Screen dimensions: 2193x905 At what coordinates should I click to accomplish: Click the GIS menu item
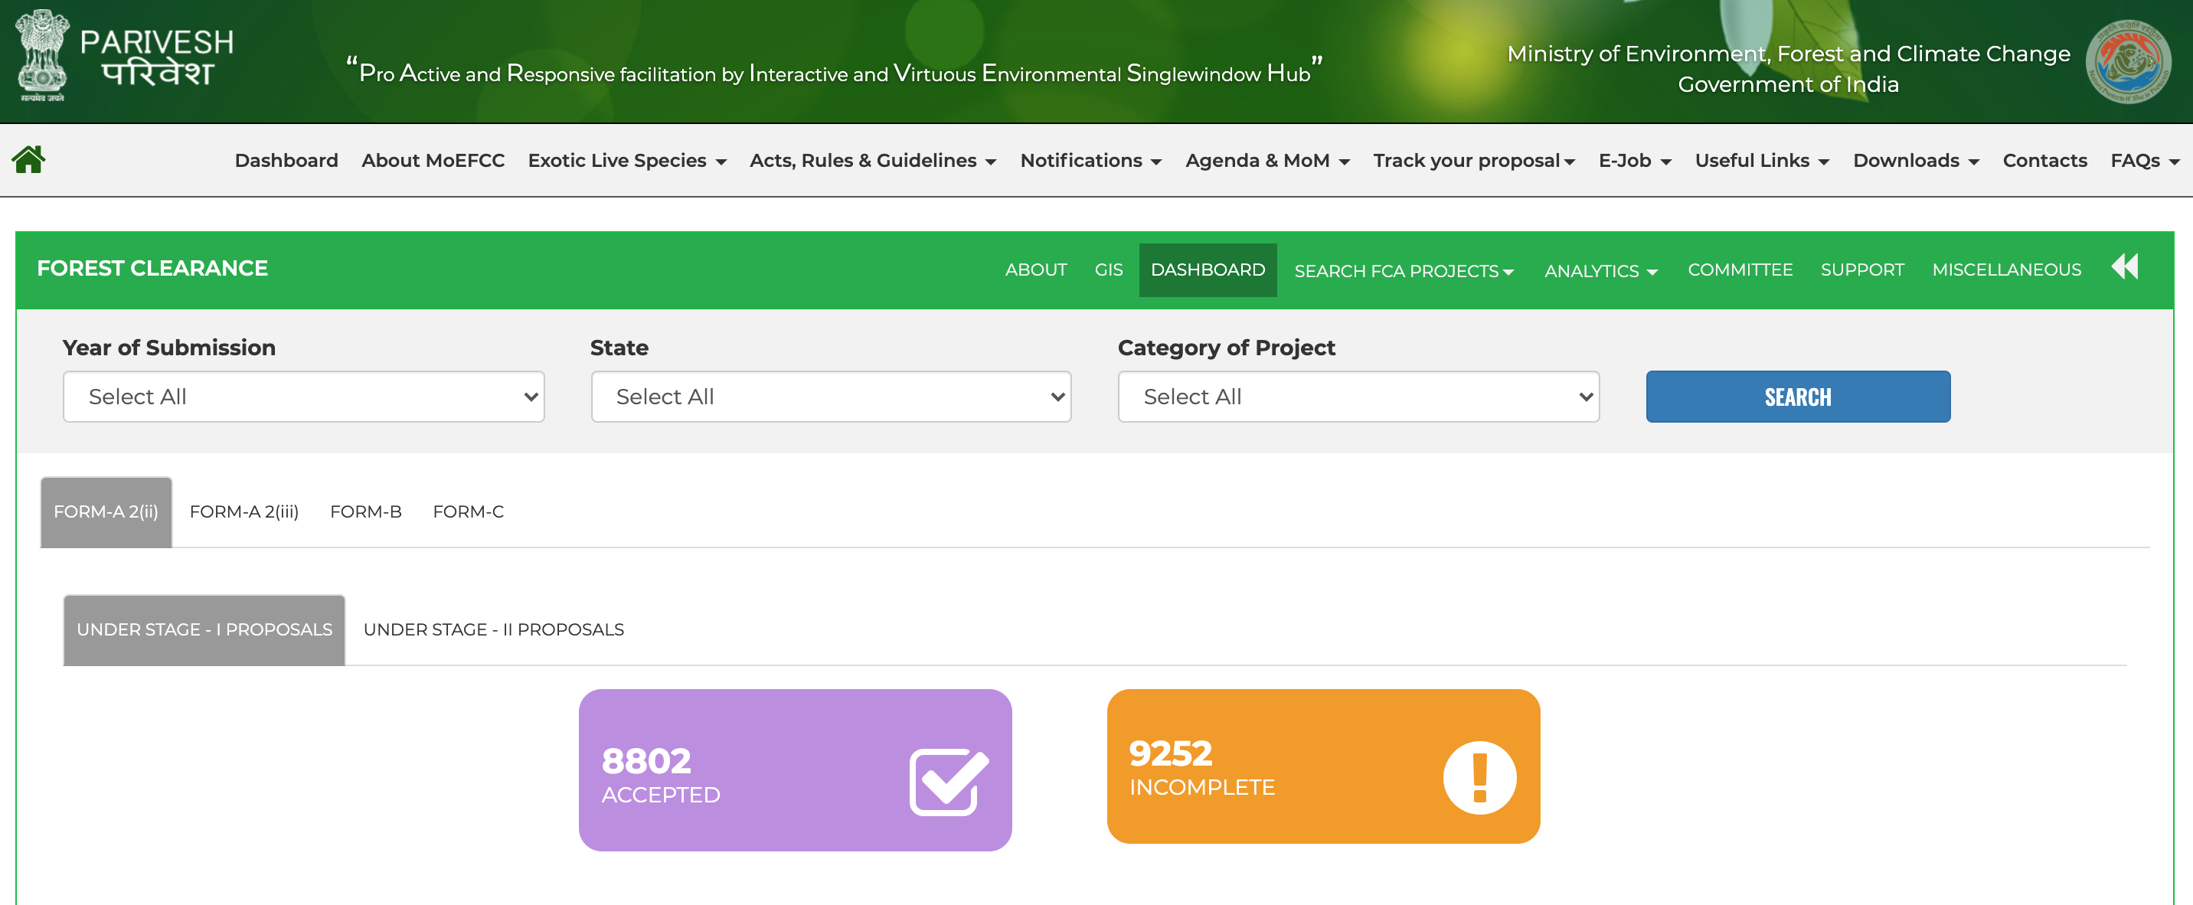point(1107,270)
